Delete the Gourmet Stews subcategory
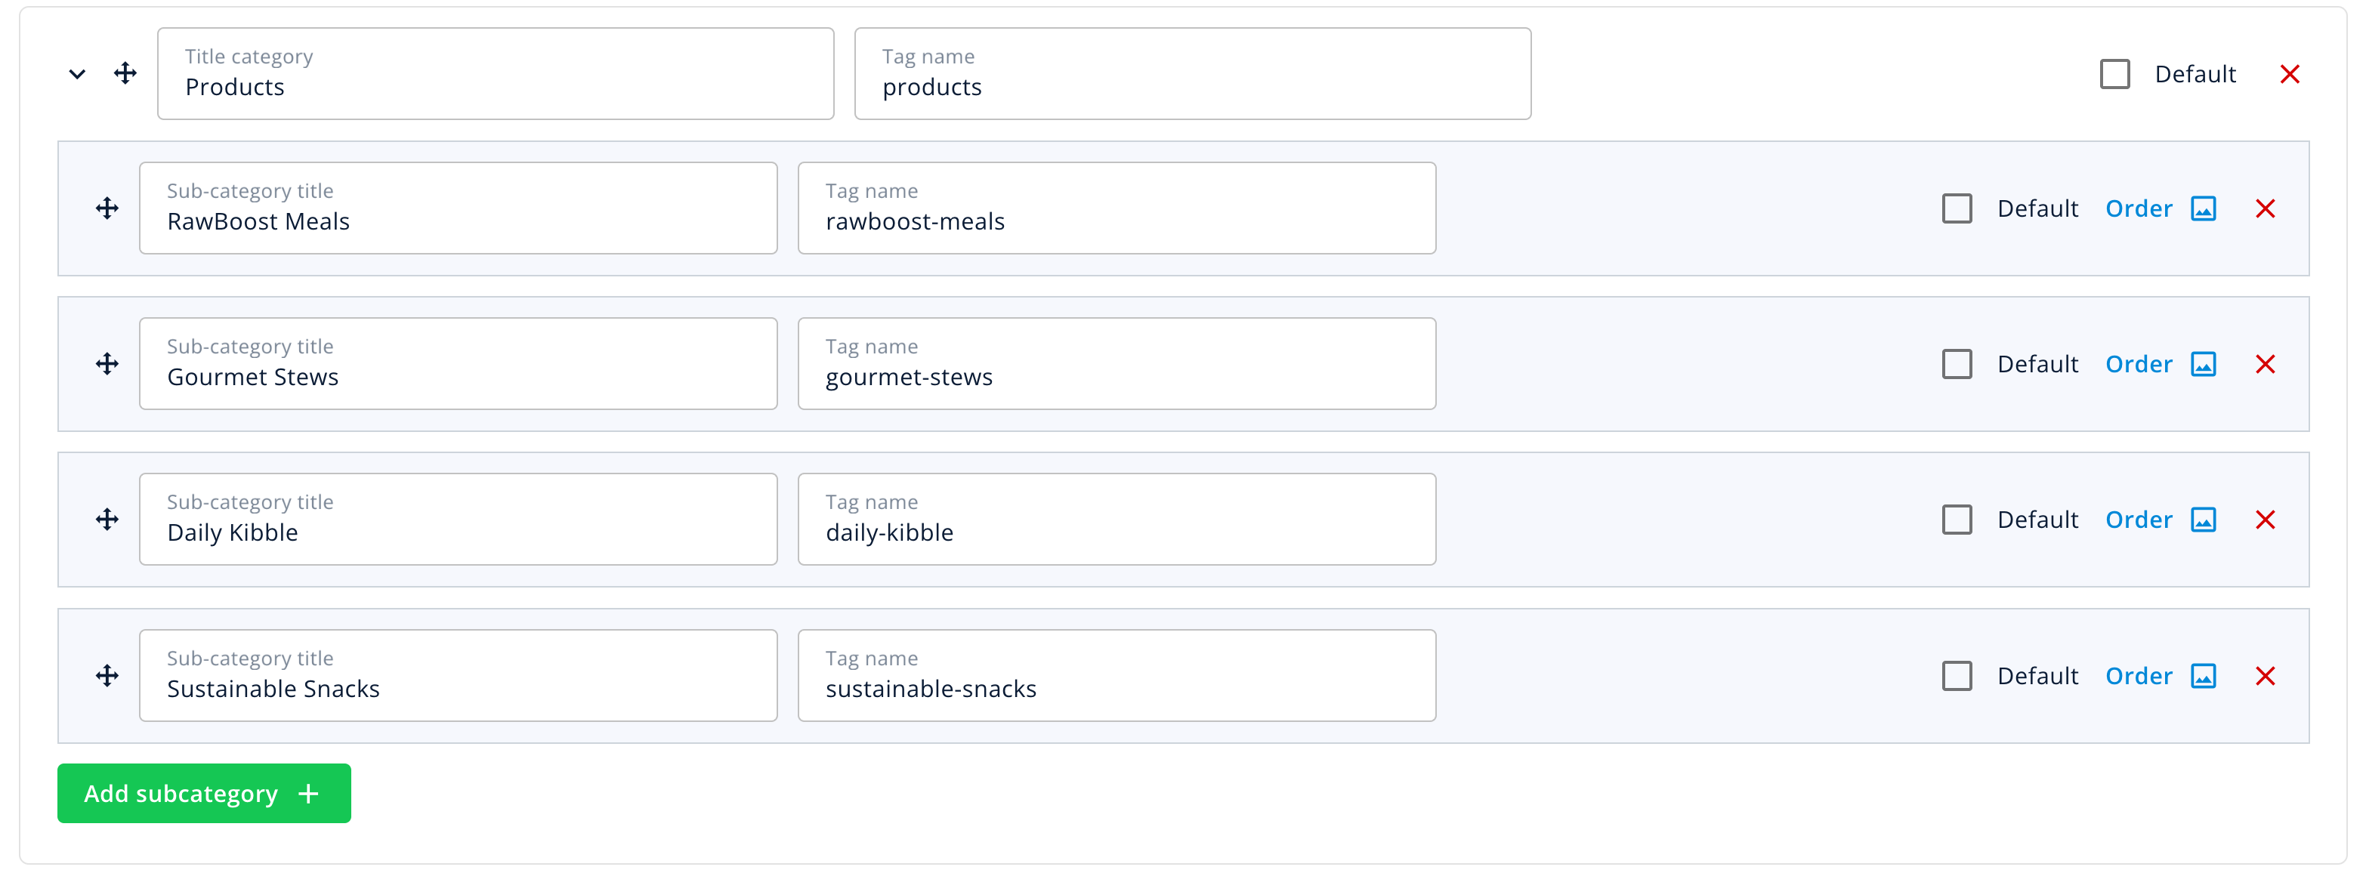The width and height of the screenshot is (2366, 873). [x=2266, y=363]
